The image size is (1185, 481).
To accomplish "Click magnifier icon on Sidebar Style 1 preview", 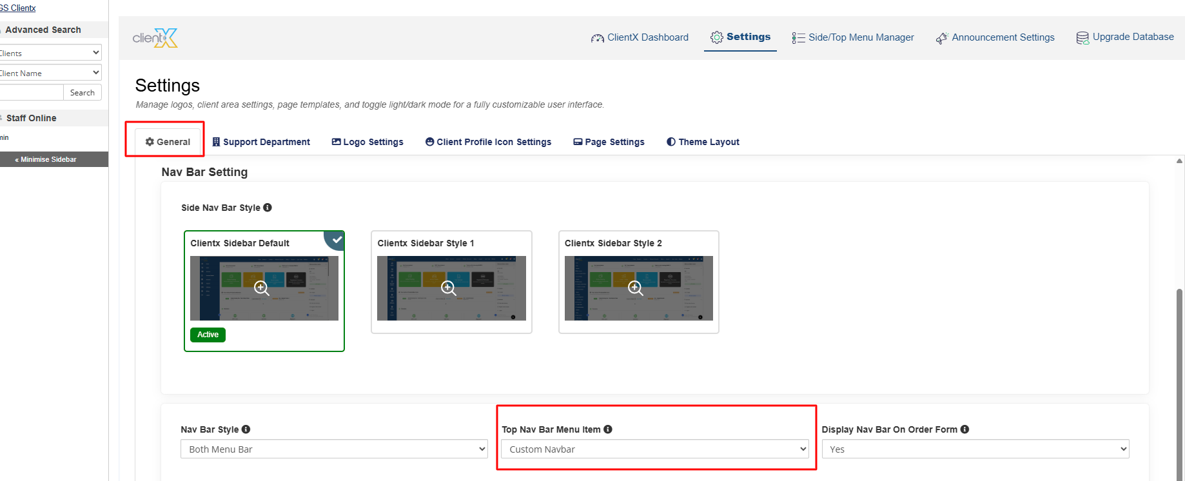I will pyautogui.click(x=448, y=288).
